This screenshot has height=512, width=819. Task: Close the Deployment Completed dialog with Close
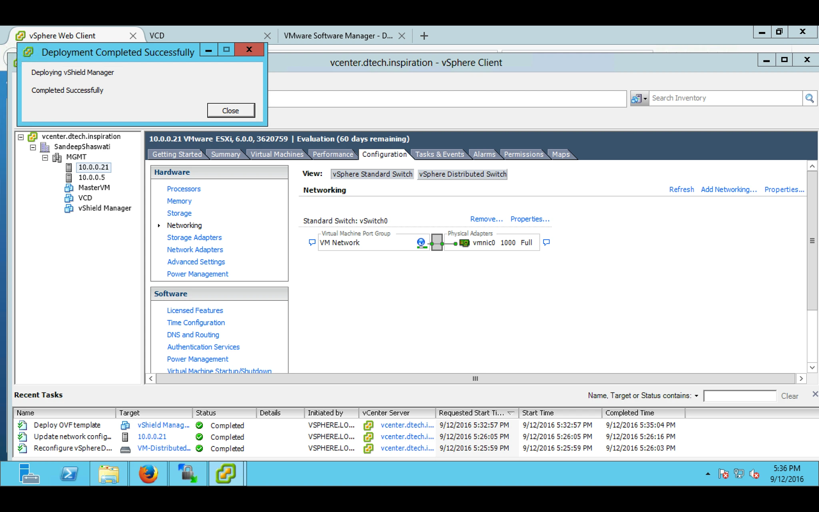click(231, 110)
